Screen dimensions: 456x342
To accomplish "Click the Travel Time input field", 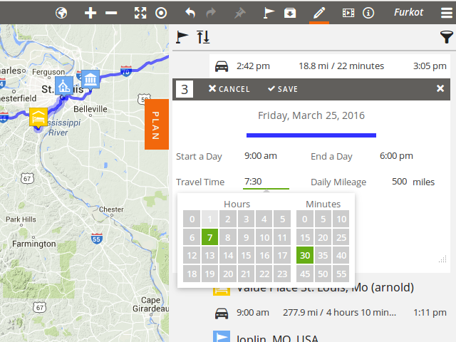I will pyautogui.click(x=266, y=182).
